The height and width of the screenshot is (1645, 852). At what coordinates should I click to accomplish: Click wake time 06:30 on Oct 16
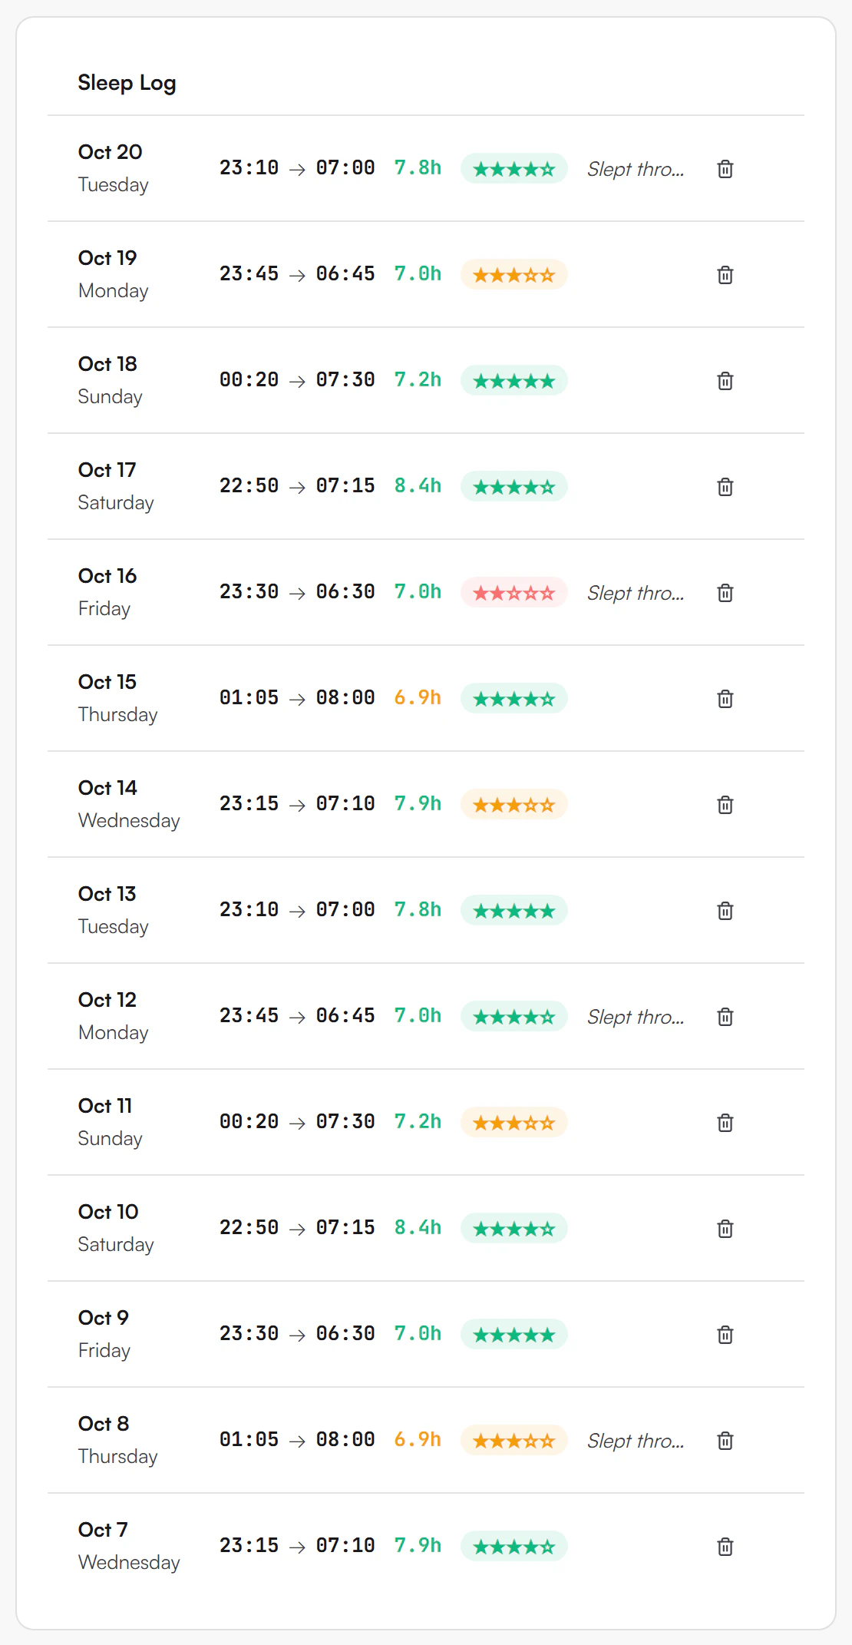[345, 591]
